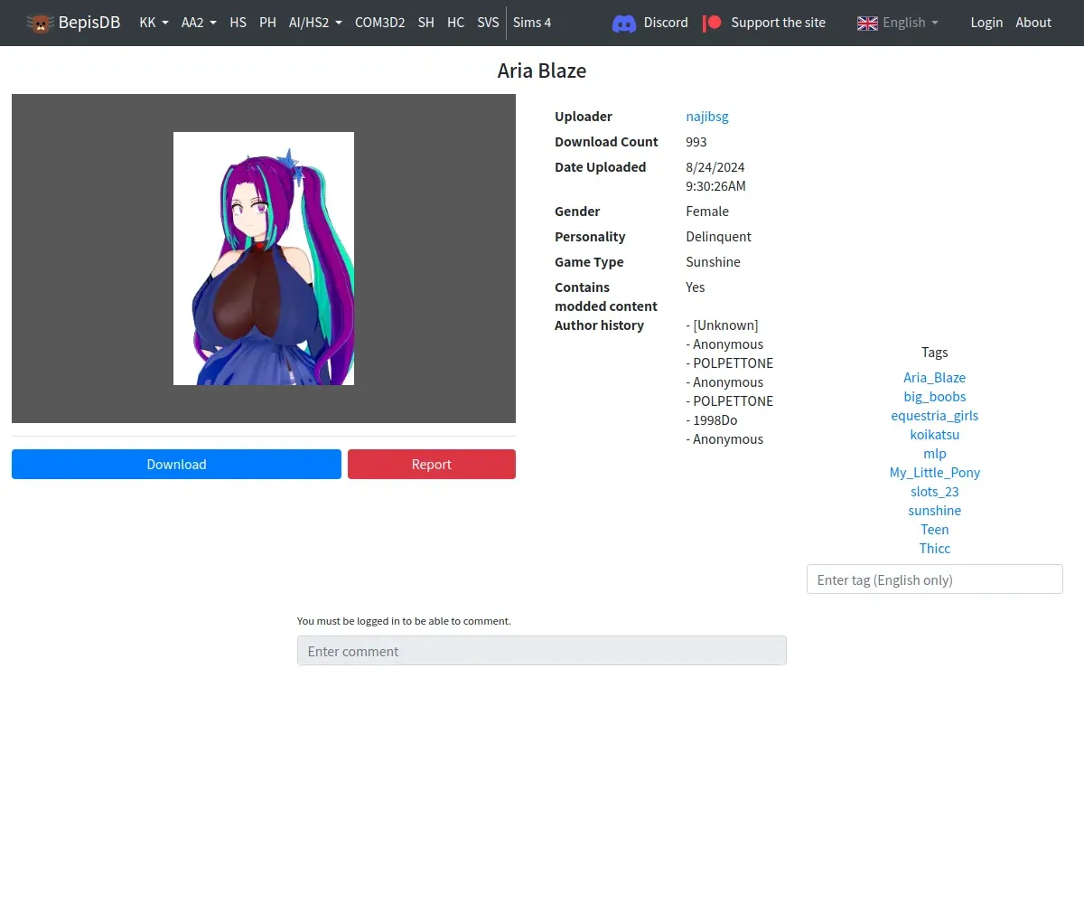This screenshot has height=904, width=1084.
Task: Open the Discord link
Action: click(x=666, y=23)
